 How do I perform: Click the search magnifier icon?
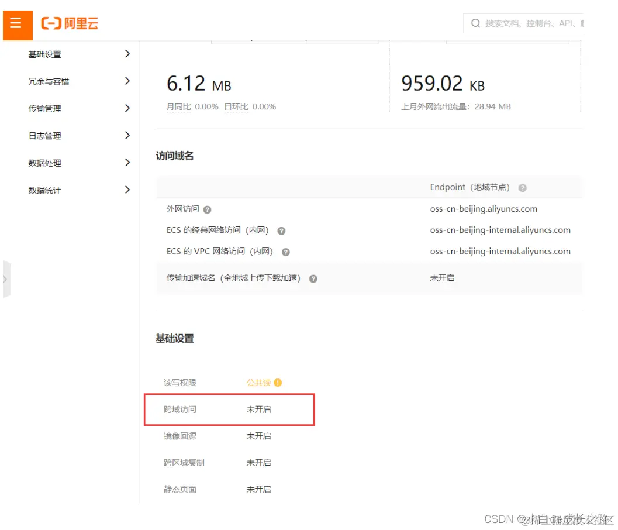pos(476,23)
